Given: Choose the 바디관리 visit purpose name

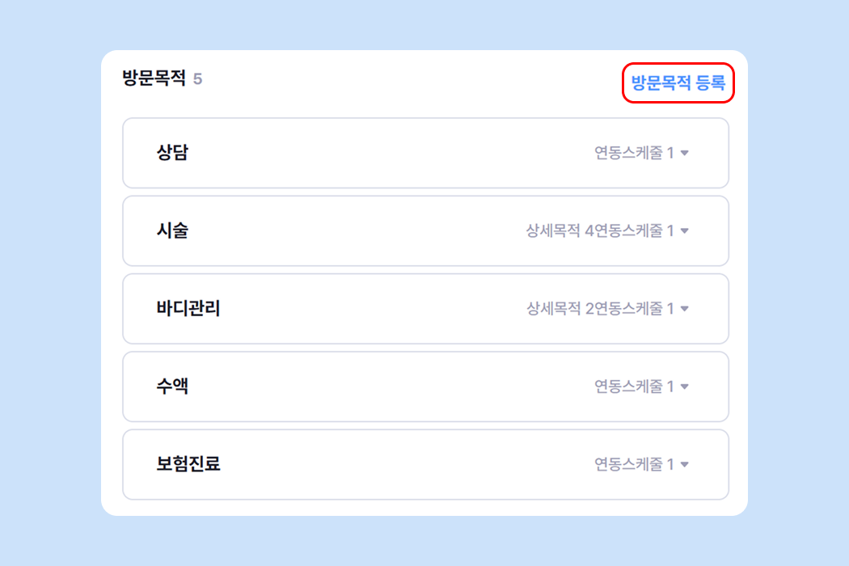Looking at the screenshot, I should pyautogui.click(x=188, y=308).
